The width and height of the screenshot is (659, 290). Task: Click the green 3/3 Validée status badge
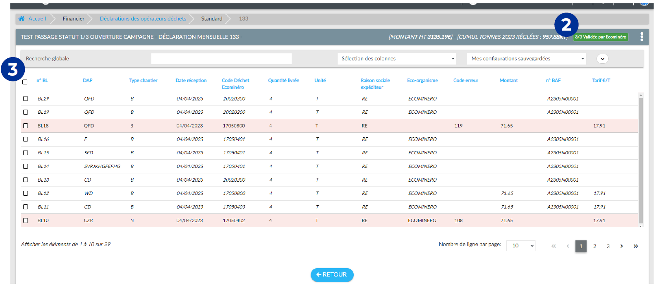[x=600, y=37]
